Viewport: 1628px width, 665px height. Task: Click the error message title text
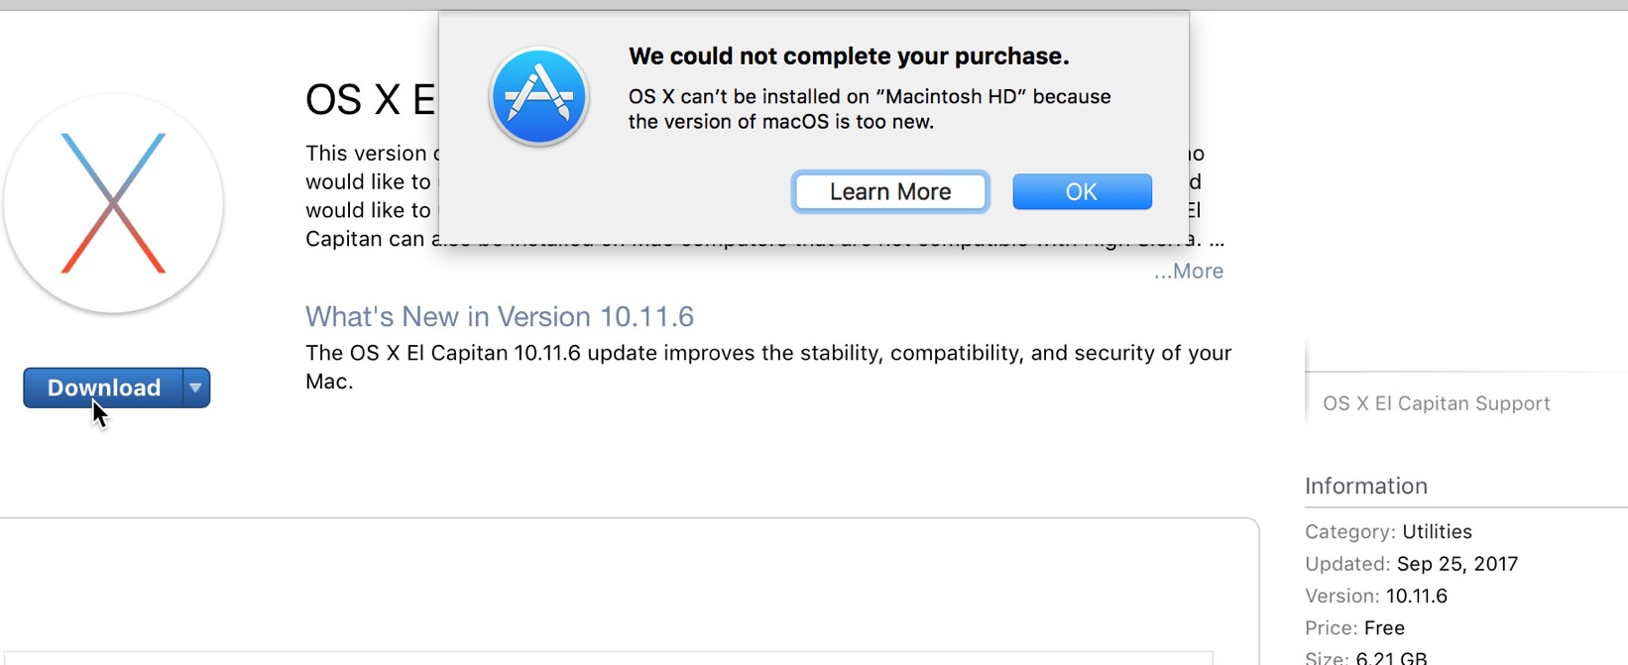click(849, 56)
